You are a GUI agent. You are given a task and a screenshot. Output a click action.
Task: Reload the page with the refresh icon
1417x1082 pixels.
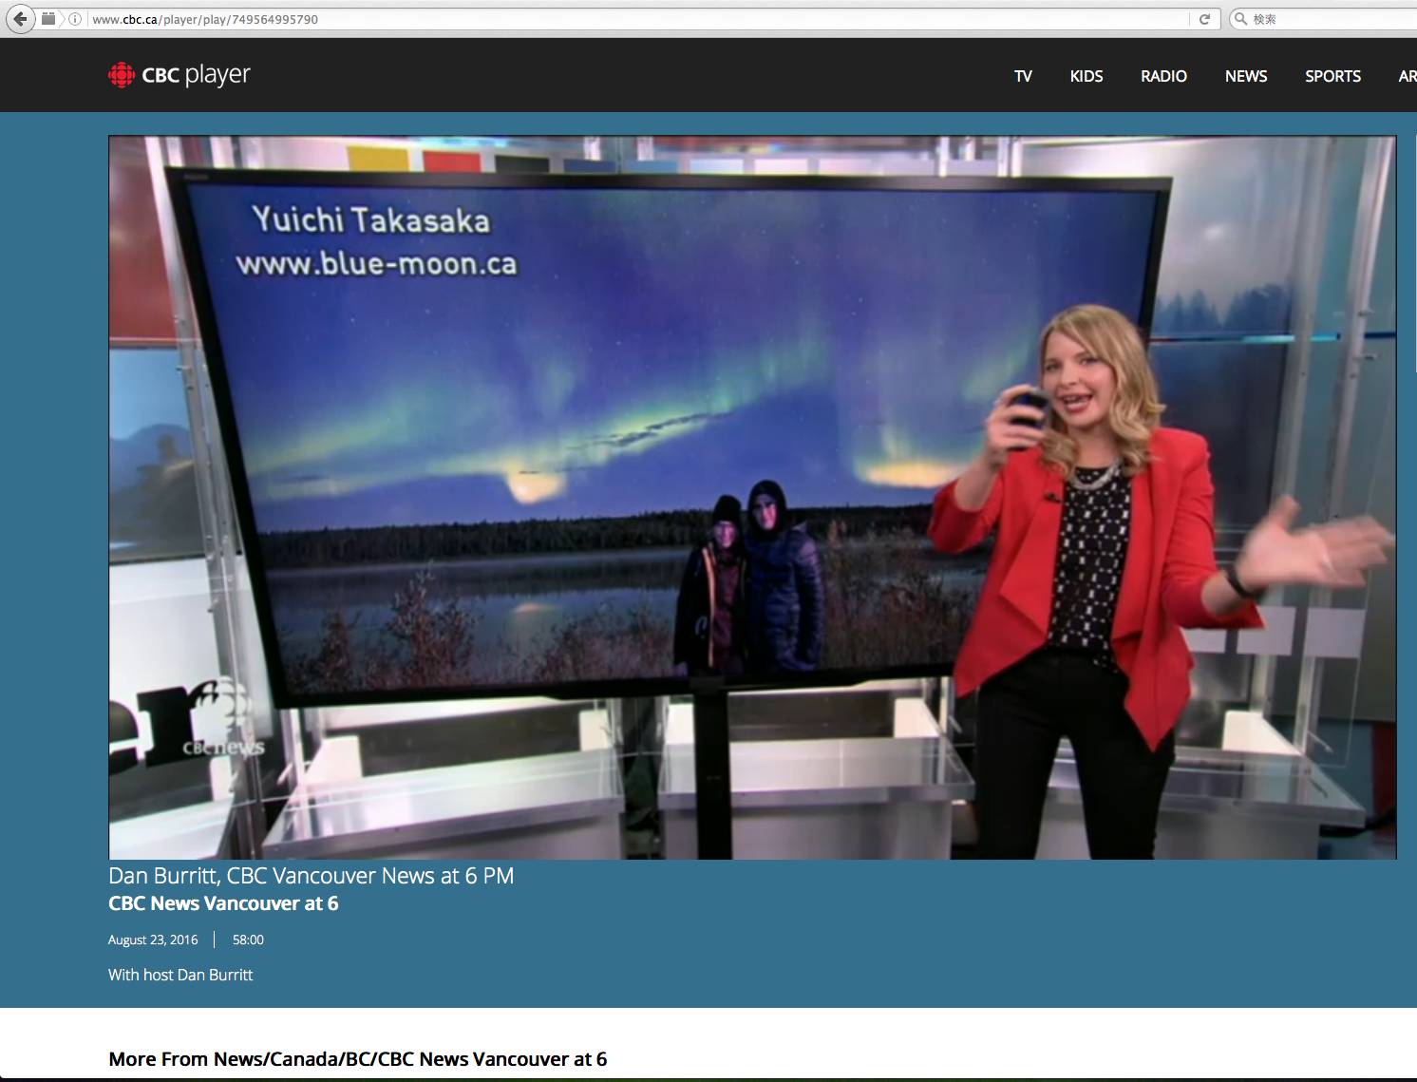[x=1204, y=19]
